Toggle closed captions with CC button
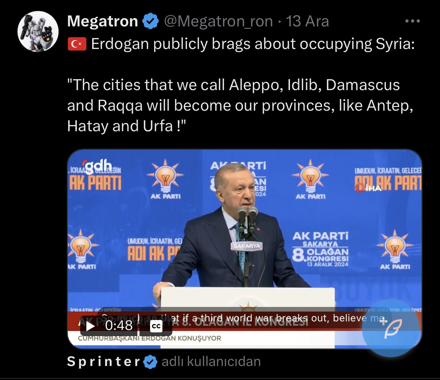This screenshot has width=440, height=380. coord(156,326)
